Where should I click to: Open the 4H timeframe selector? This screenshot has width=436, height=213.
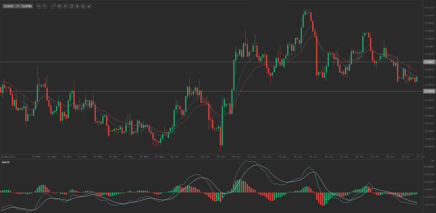pos(53,6)
